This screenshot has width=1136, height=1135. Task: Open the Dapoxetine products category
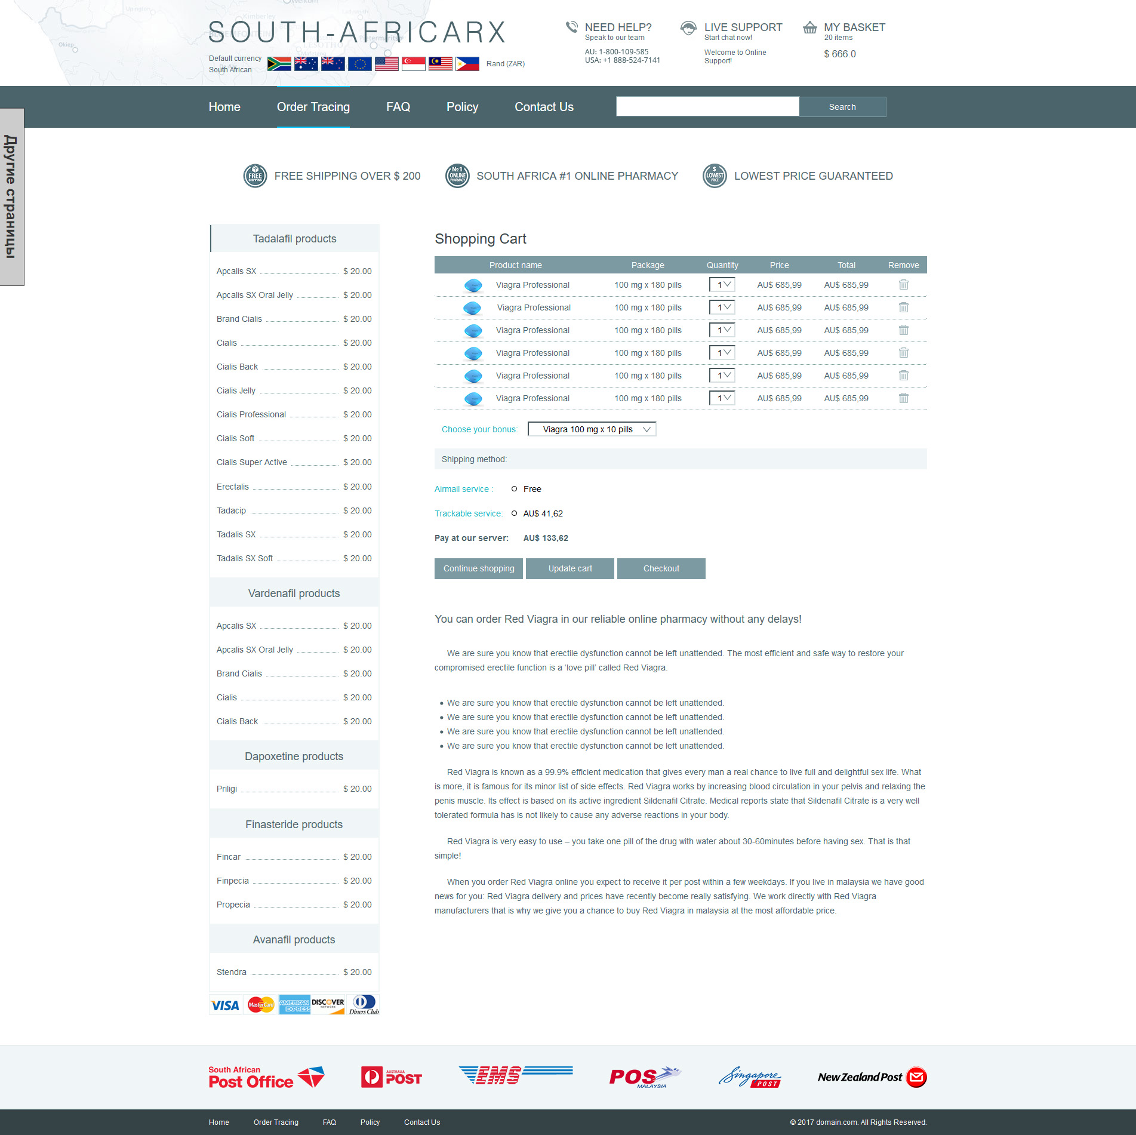click(x=294, y=756)
